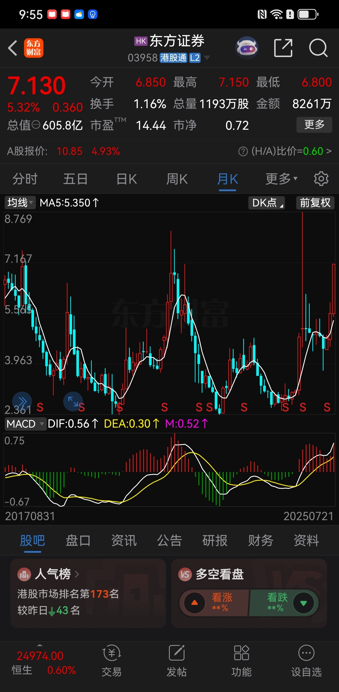Open chart settings gear

[x=321, y=179]
